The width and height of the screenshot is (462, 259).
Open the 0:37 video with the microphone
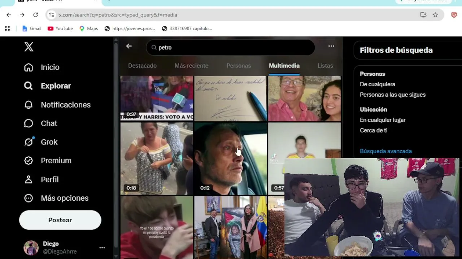pos(157,98)
